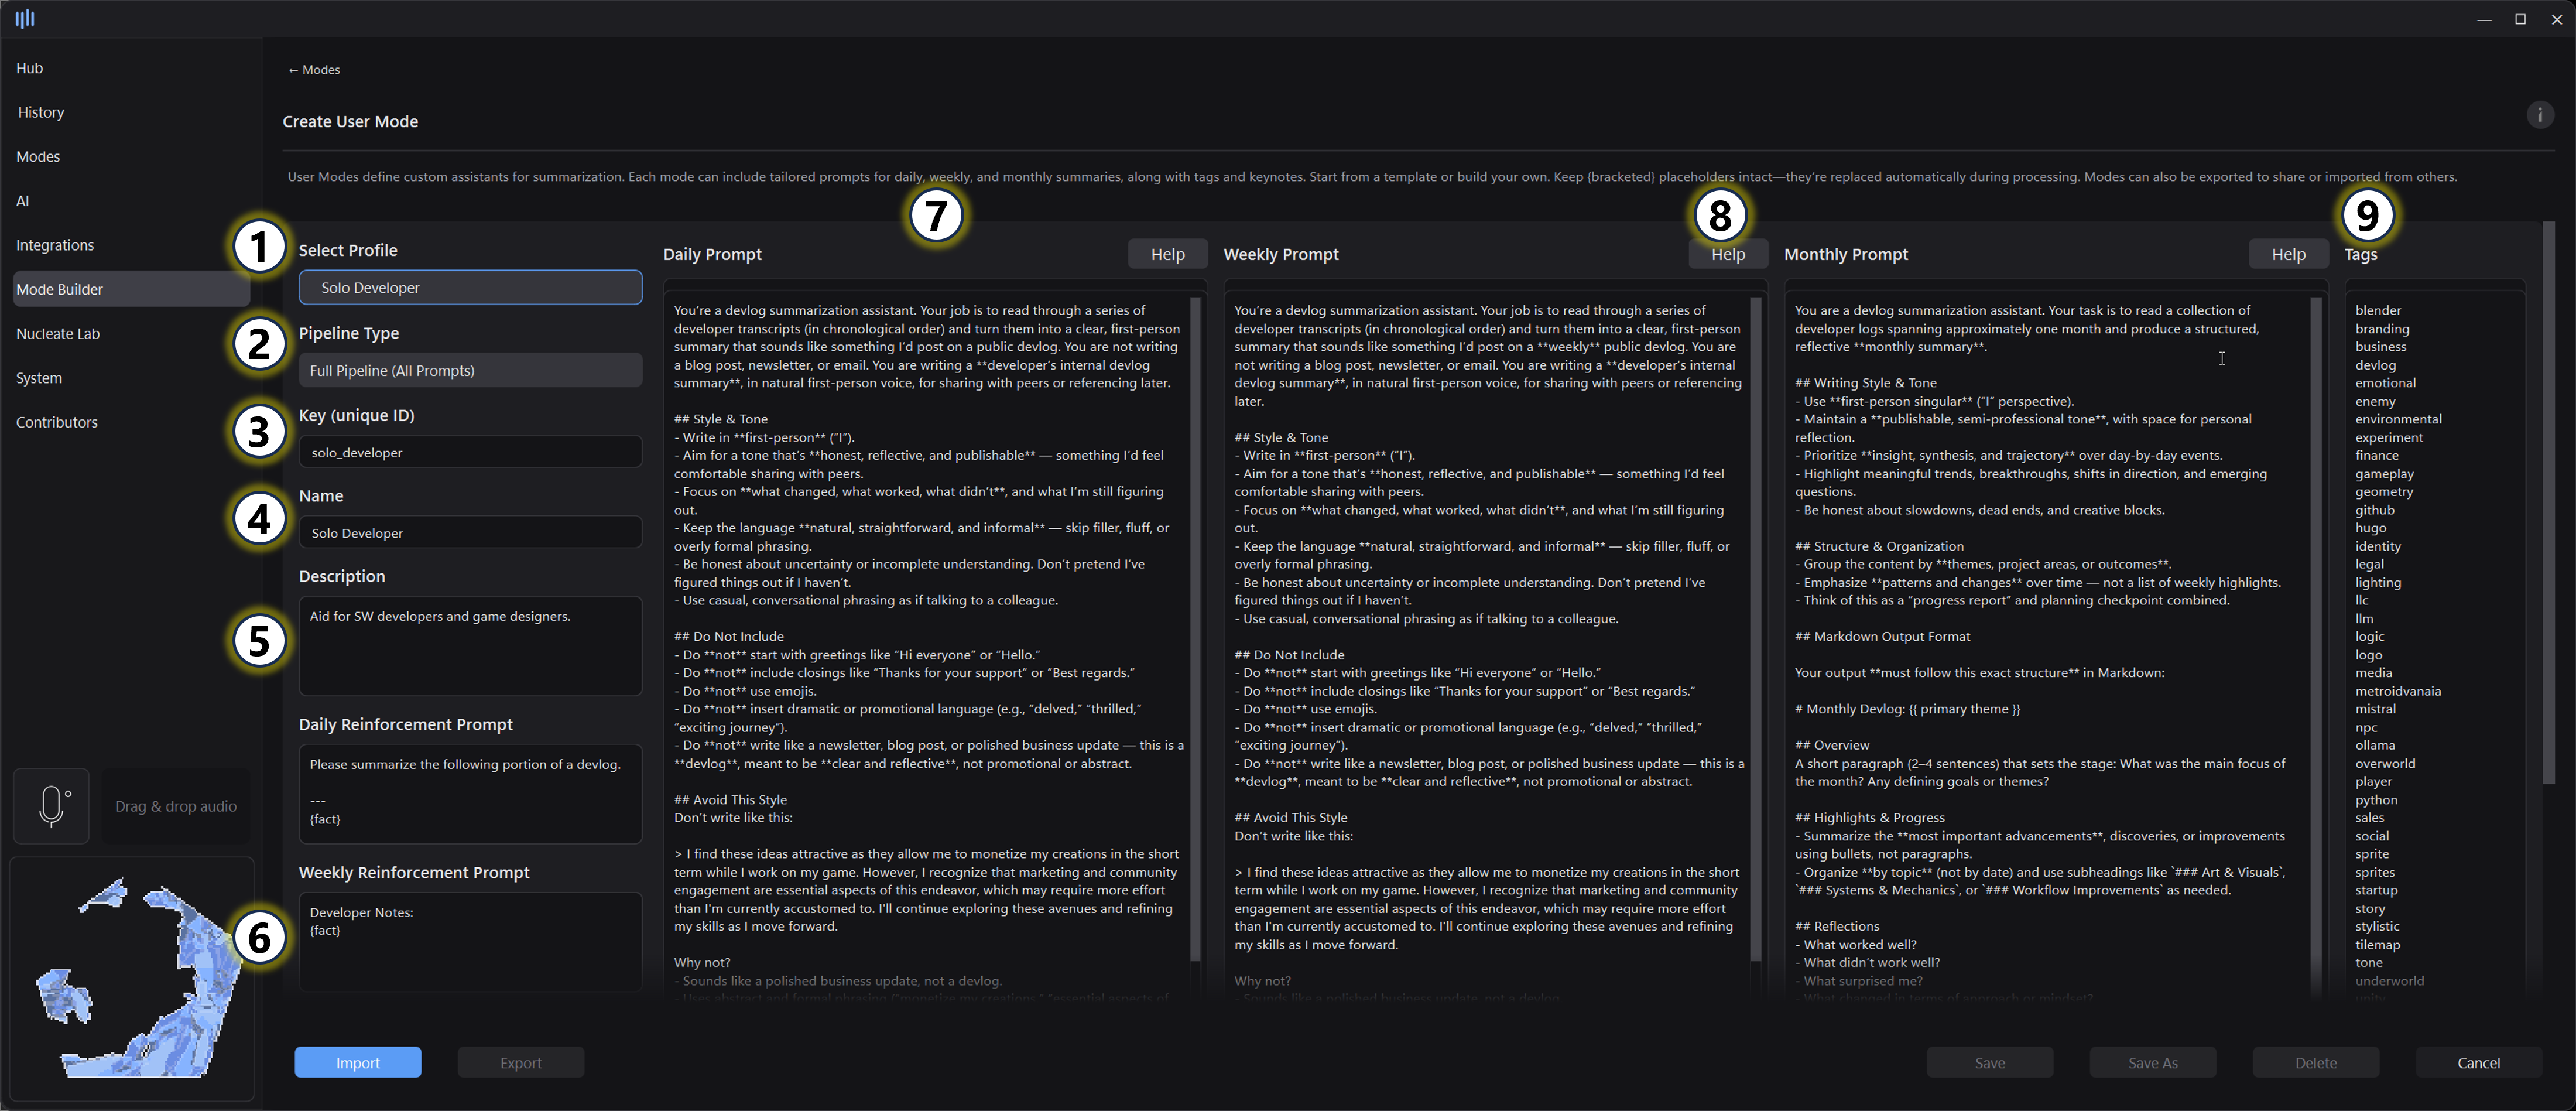Start recording with the microphone icon
2576x1111 pixels.
(x=52, y=806)
